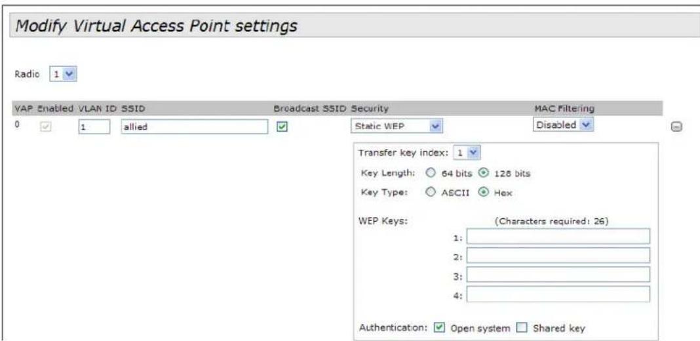Viewport: 700px width, 341px height.
Task: Click the Characters required: 26 text
Action: [551, 221]
